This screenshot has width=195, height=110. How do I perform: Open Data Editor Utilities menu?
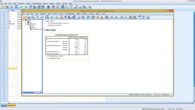[x=51, y=4]
